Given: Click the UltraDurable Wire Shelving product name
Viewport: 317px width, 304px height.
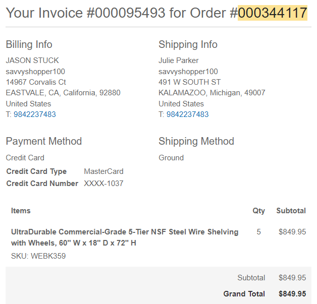Looking at the screenshot, I should point(125,237).
